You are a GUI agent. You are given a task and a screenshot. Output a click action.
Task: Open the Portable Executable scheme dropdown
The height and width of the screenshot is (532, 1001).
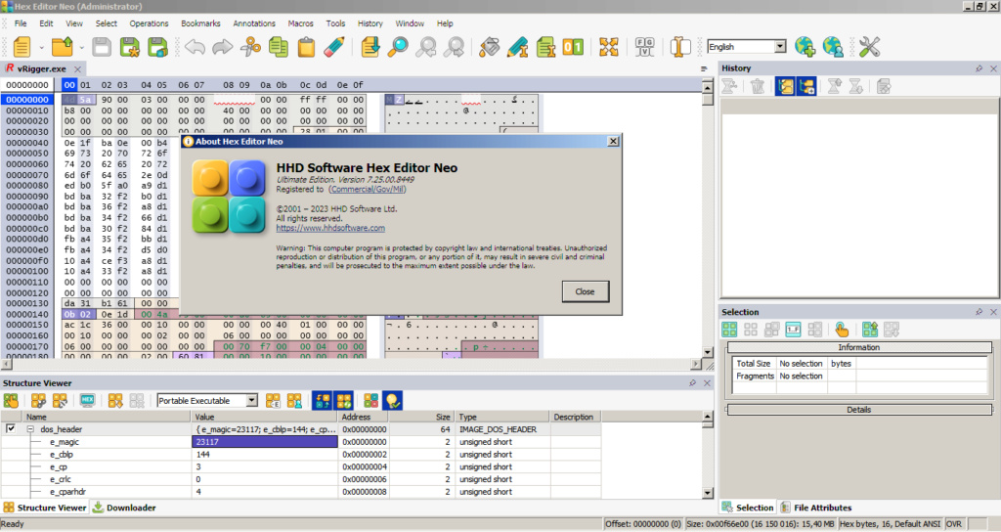tap(252, 400)
